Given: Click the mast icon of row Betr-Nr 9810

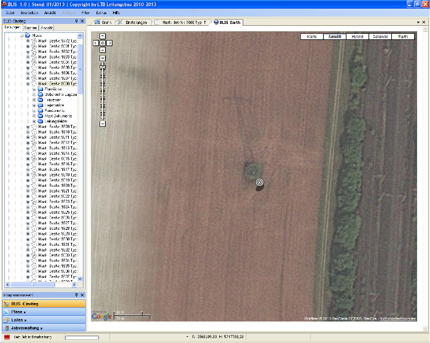Looking at the screenshot, I should click(34, 132).
